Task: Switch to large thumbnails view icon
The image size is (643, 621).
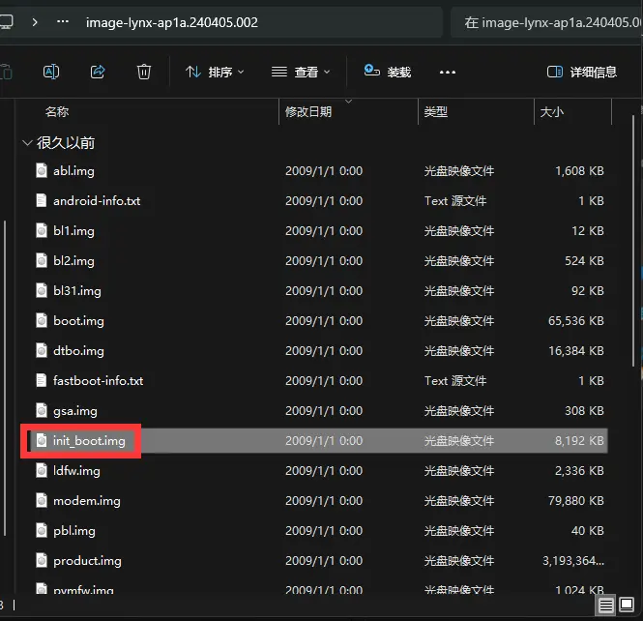Action: point(627,605)
